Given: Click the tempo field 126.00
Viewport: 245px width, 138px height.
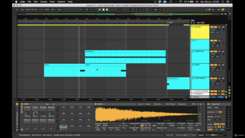Looking at the screenshot, I should (28, 10).
